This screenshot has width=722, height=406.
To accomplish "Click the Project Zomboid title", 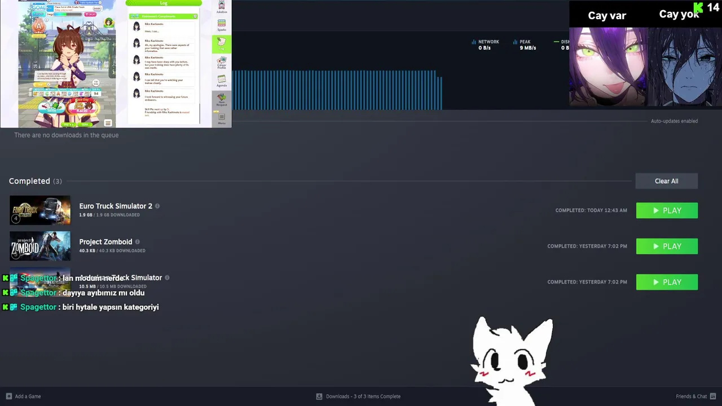I will [105, 242].
